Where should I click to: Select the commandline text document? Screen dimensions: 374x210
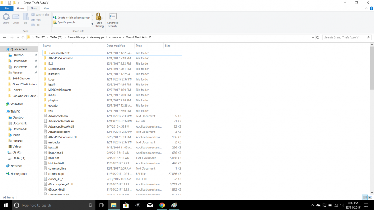tap(112, 168)
